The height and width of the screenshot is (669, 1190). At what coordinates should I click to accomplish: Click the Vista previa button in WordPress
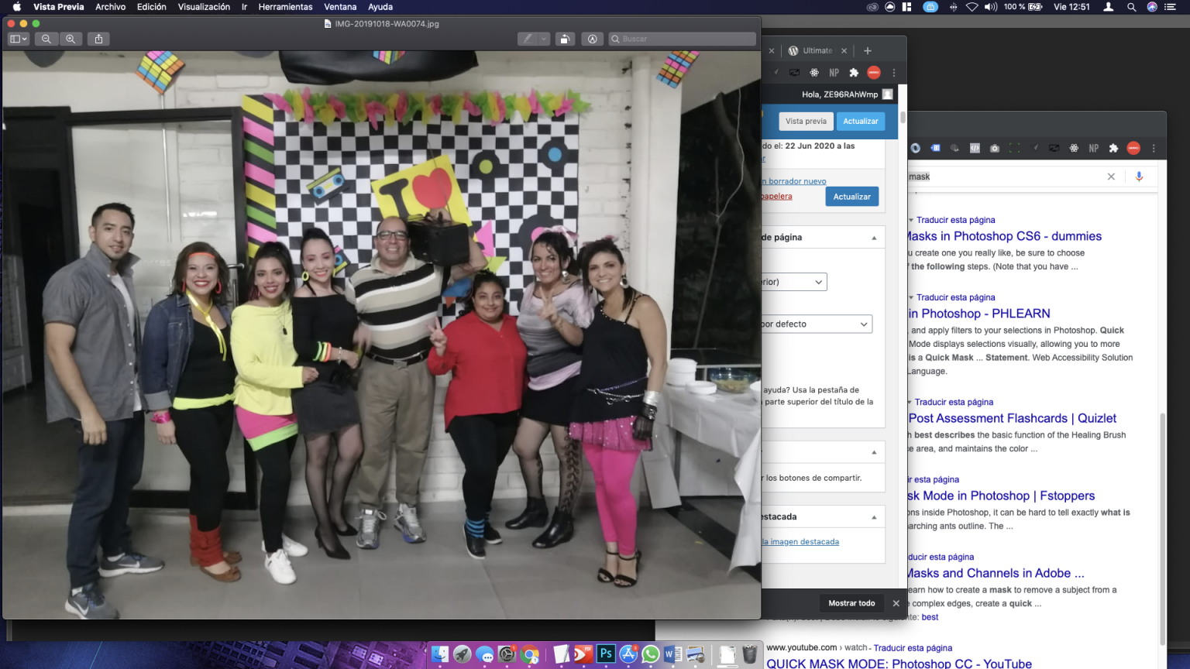click(x=806, y=121)
